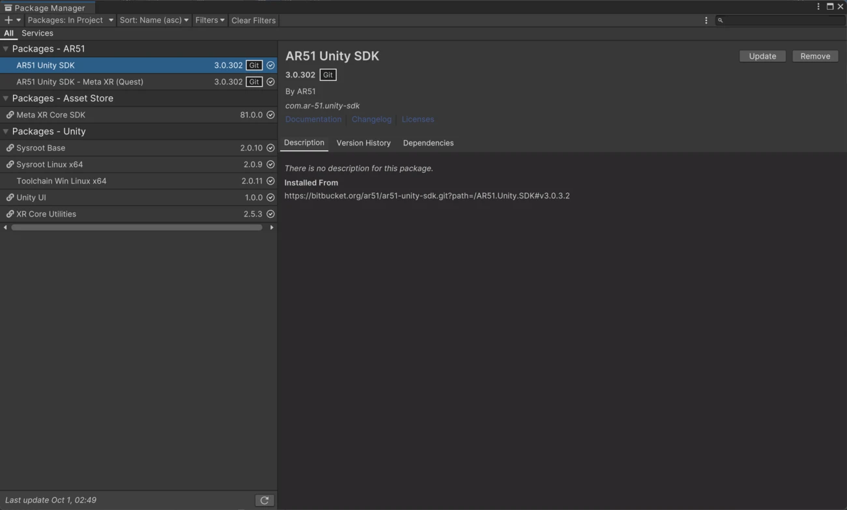Click the installed checkmark for AR51 Unity SDK
The height and width of the screenshot is (510, 847).
(x=270, y=65)
